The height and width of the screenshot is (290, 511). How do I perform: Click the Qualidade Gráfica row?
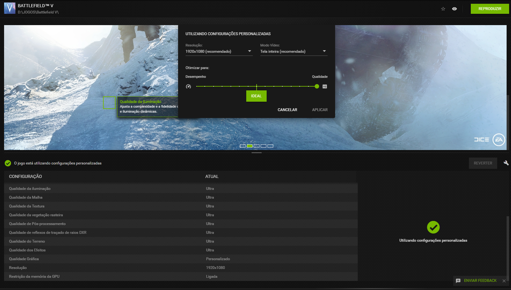pos(181,259)
